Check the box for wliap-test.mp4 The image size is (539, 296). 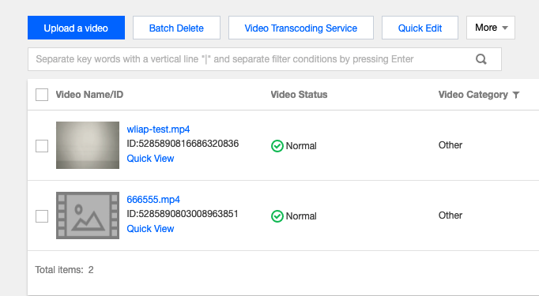pos(42,146)
